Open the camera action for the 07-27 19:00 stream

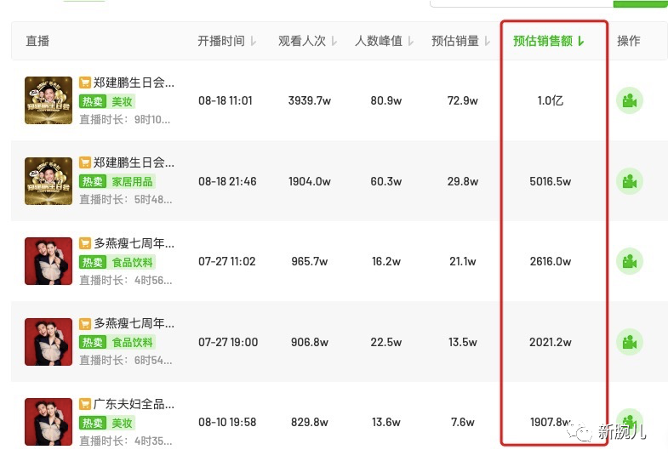click(x=629, y=342)
